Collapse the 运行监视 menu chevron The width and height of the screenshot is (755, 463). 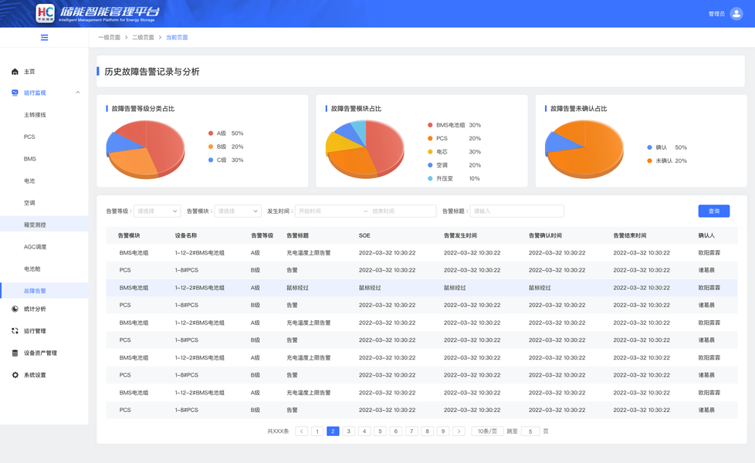(77, 93)
